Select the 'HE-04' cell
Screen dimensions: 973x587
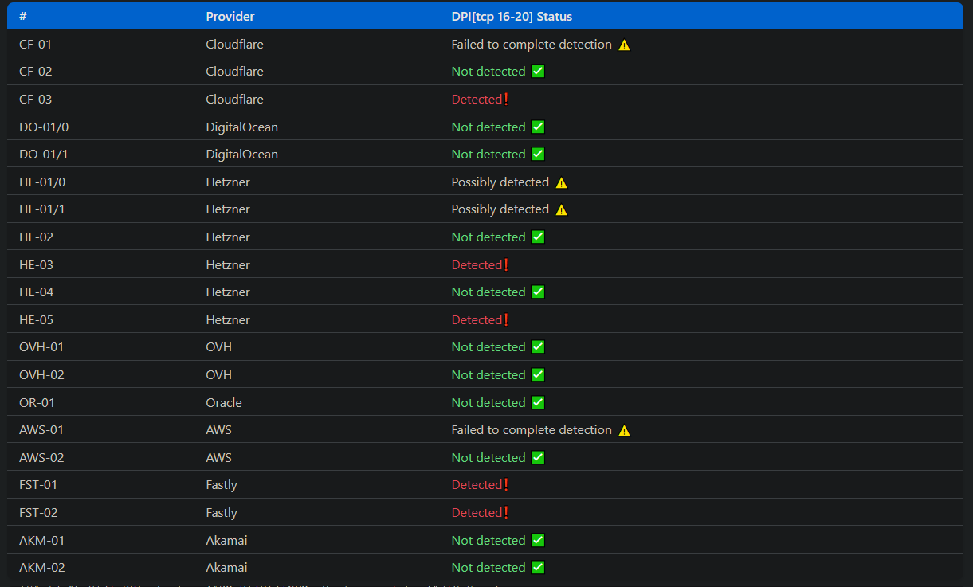click(36, 292)
